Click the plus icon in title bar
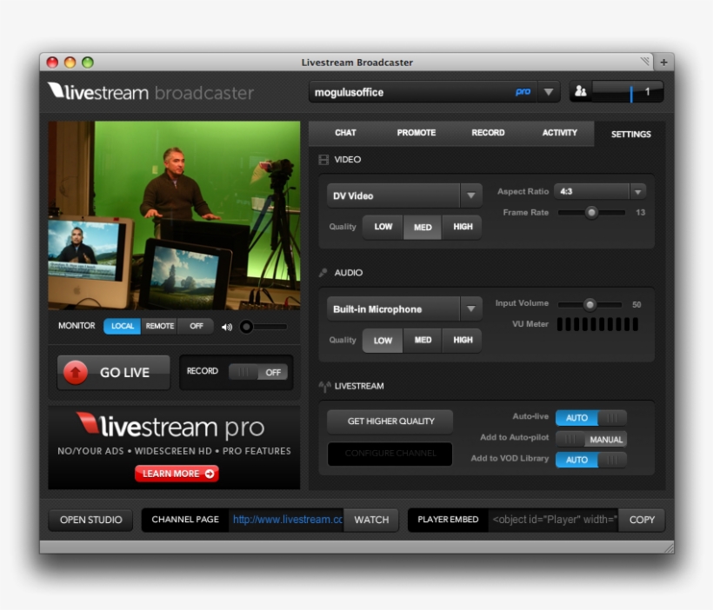The height and width of the screenshot is (610, 713). pos(663,63)
